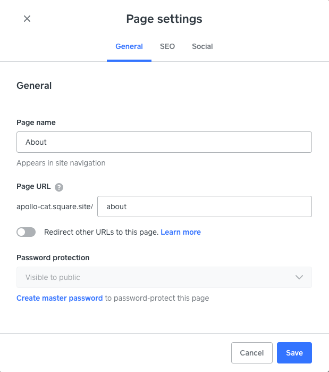Viewport: 329px width, 372px height.
Task: Click the Appears in site navigation hint
Action: 61,163
